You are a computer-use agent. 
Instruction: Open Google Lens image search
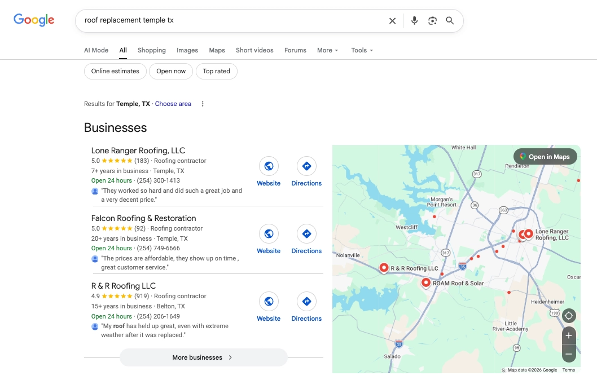pos(432,20)
